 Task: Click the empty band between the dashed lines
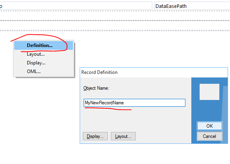115,25
